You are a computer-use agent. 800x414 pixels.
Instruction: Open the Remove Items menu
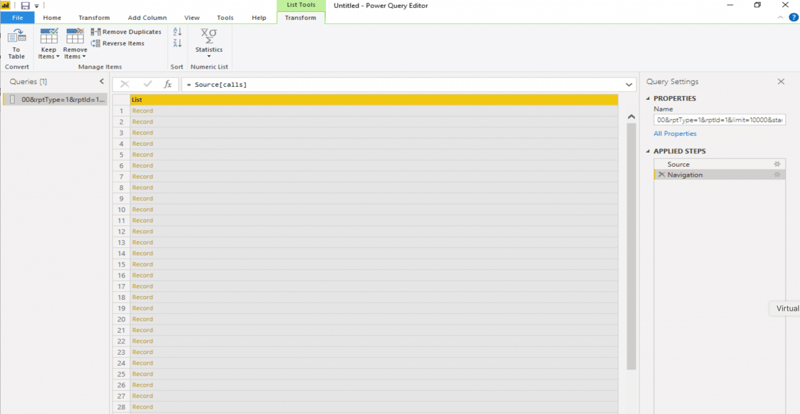[75, 45]
